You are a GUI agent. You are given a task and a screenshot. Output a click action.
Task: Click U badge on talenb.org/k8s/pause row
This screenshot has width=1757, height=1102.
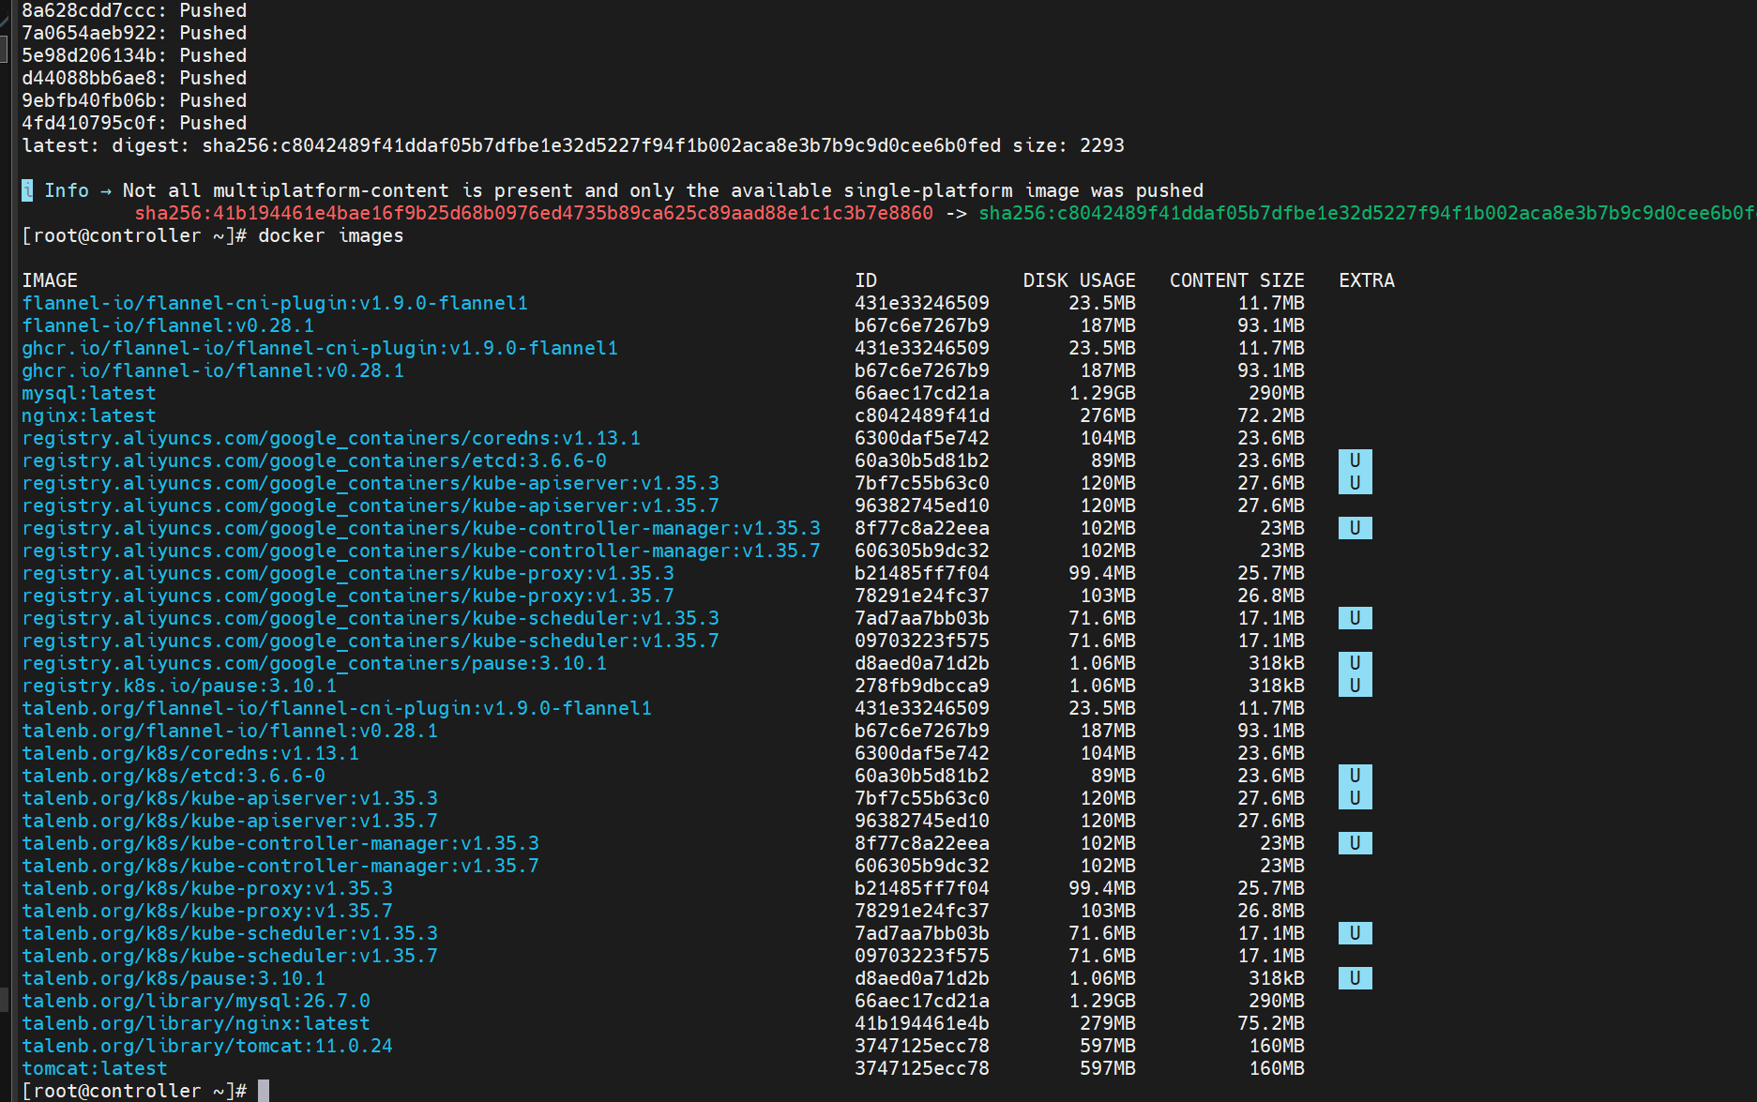(x=1355, y=978)
